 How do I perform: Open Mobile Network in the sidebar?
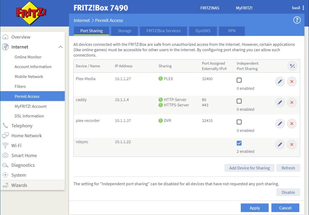[29, 76]
